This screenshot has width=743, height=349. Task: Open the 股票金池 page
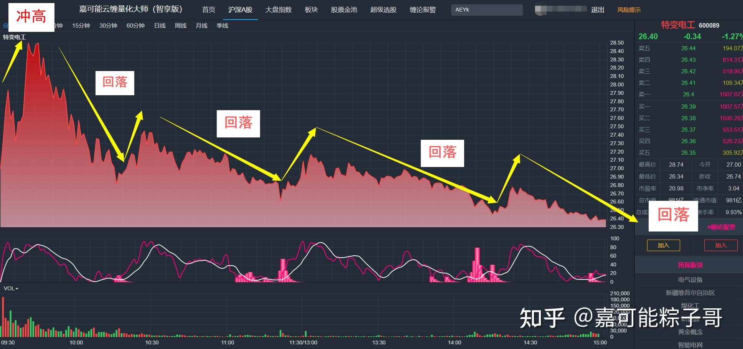[344, 10]
